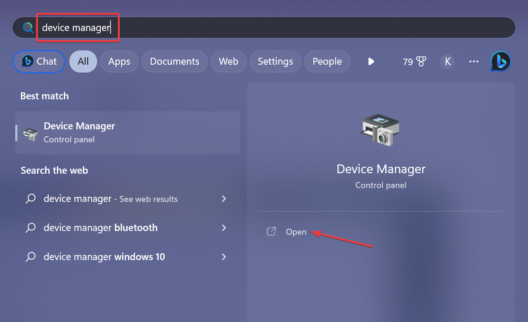Click 'device manager - See web results' suggestion
Viewport: 528px width, 322px height.
(x=128, y=199)
